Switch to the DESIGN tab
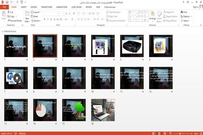This screenshot has width=203, height=135. [x=34, y=7]
